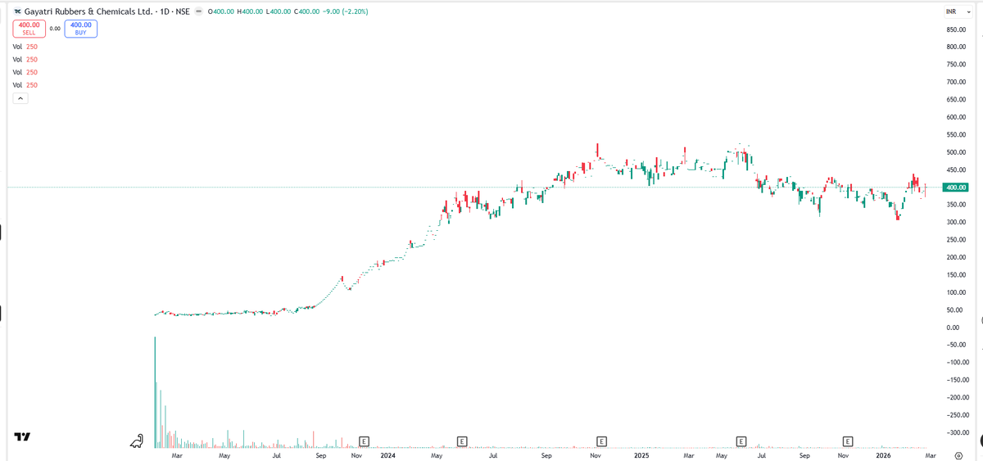Click the 2024 label on time axis
This screenshot has width=983, height=461.
click(x=388, y=454)
